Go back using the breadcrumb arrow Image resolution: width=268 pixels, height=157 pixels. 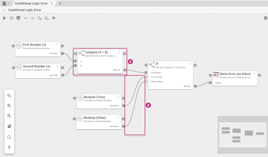pos(4,10)
